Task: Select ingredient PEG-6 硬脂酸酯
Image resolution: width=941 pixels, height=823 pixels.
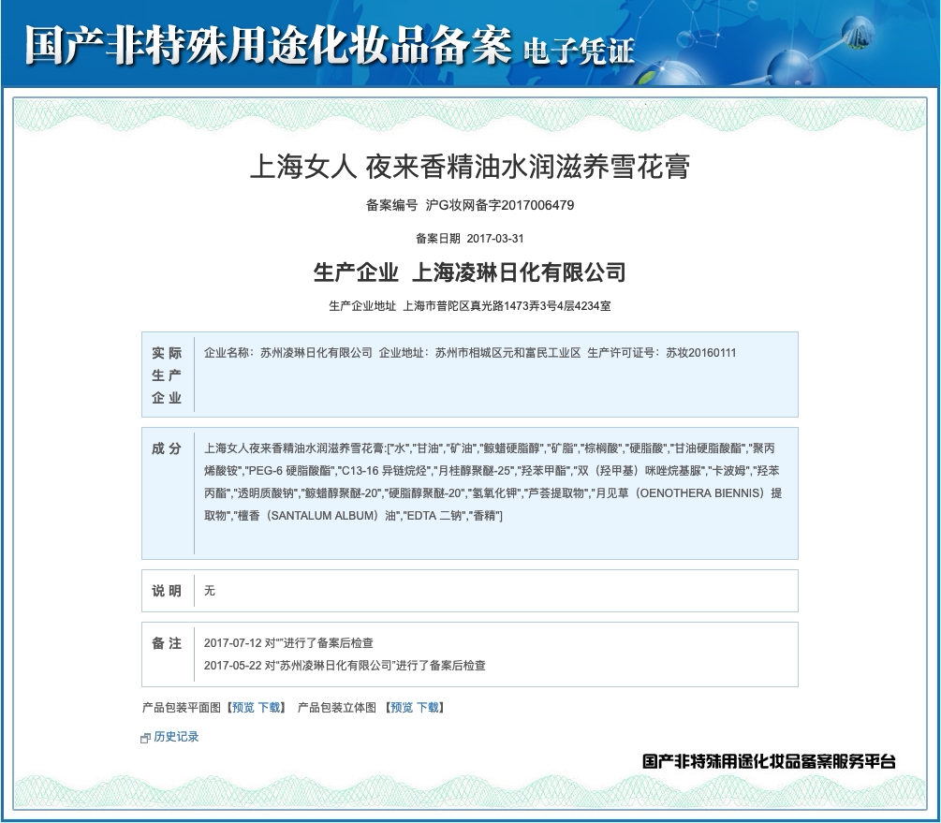Action: tap(290, 471)
